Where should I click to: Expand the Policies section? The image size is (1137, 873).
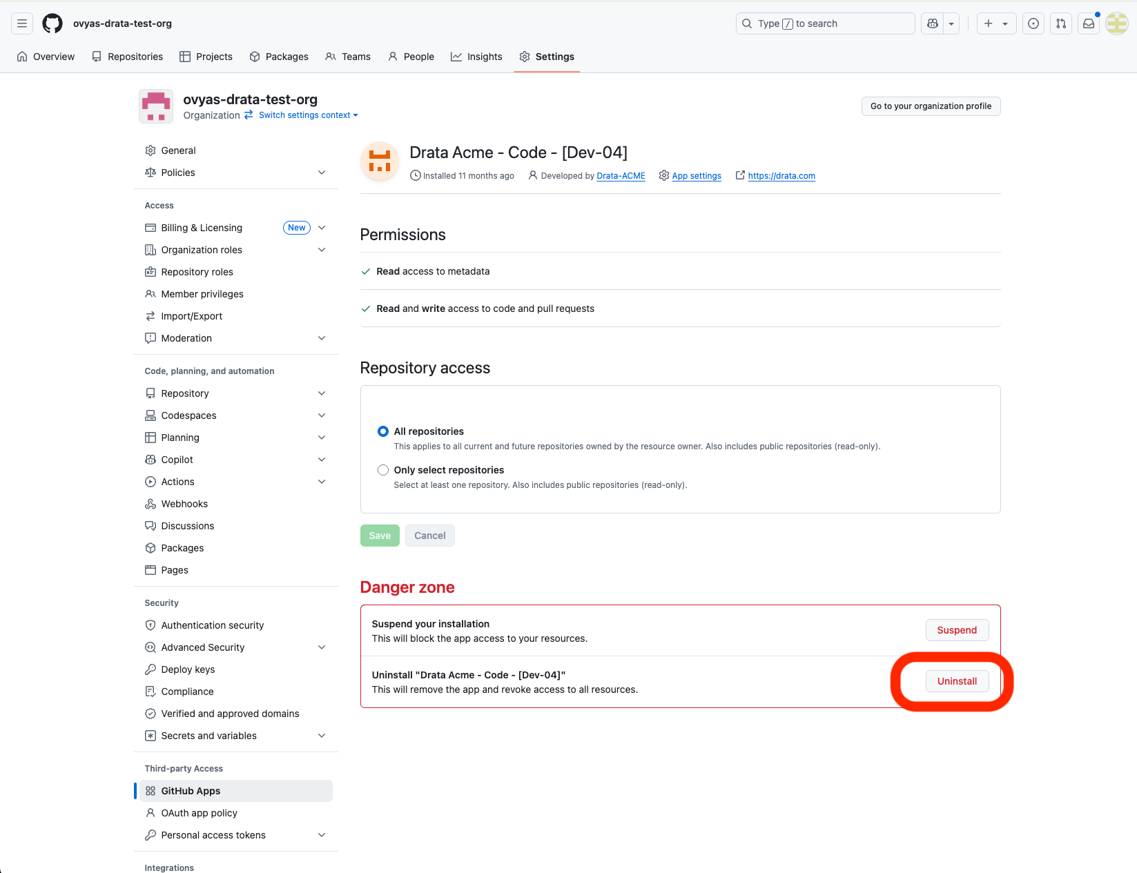(322, 173)
